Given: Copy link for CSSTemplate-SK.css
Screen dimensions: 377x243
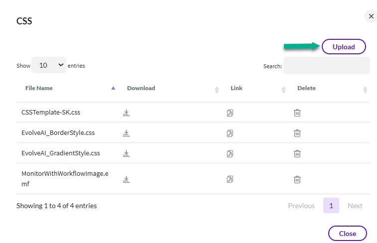Looking at the screenshot, I should point(230,113).
